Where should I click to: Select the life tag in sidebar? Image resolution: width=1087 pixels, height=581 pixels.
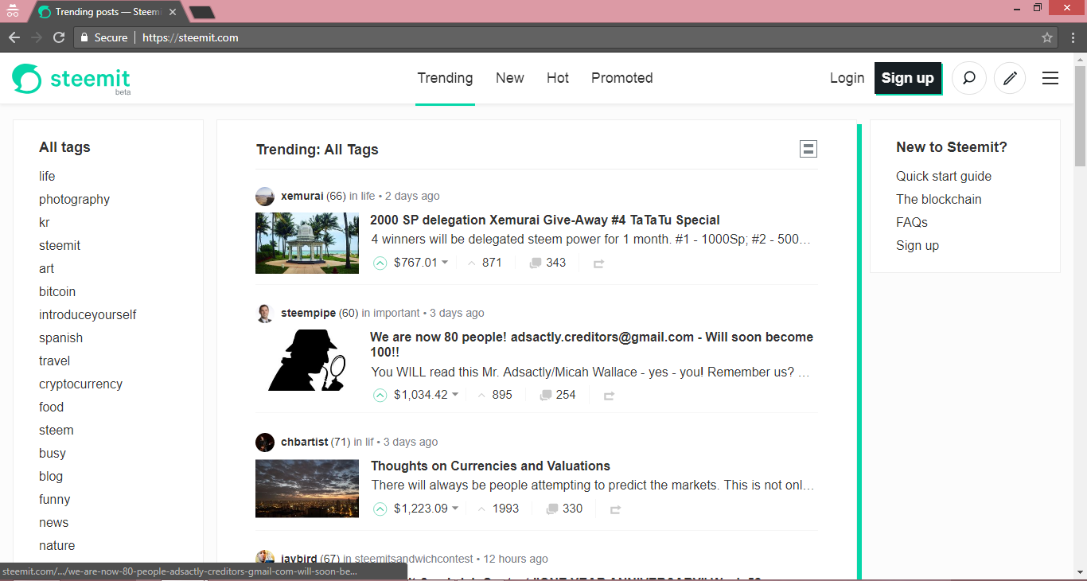point(47,176)
